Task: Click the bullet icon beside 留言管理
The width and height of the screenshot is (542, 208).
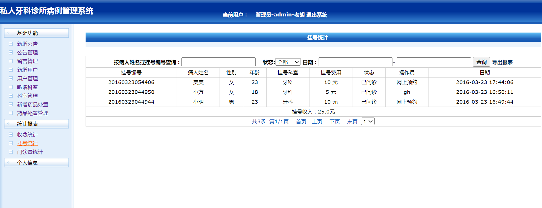Action: (11, 61)
